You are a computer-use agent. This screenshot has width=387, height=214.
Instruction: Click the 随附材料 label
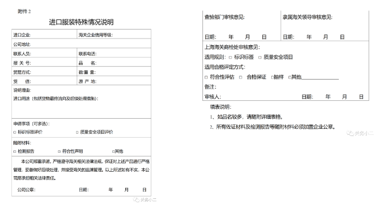[x=22, y=143]
